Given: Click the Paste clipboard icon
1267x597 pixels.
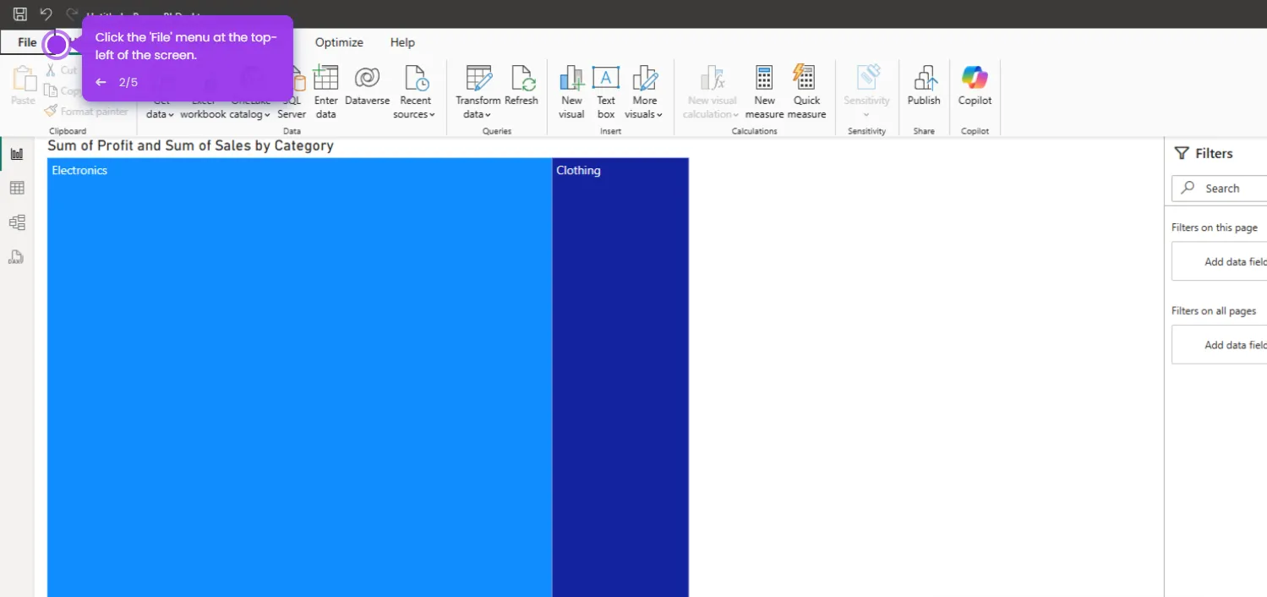Looking at the screenshot, I should tap(23, 79).
